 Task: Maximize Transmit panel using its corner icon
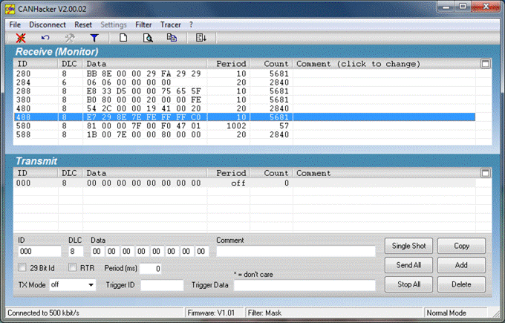486,173
